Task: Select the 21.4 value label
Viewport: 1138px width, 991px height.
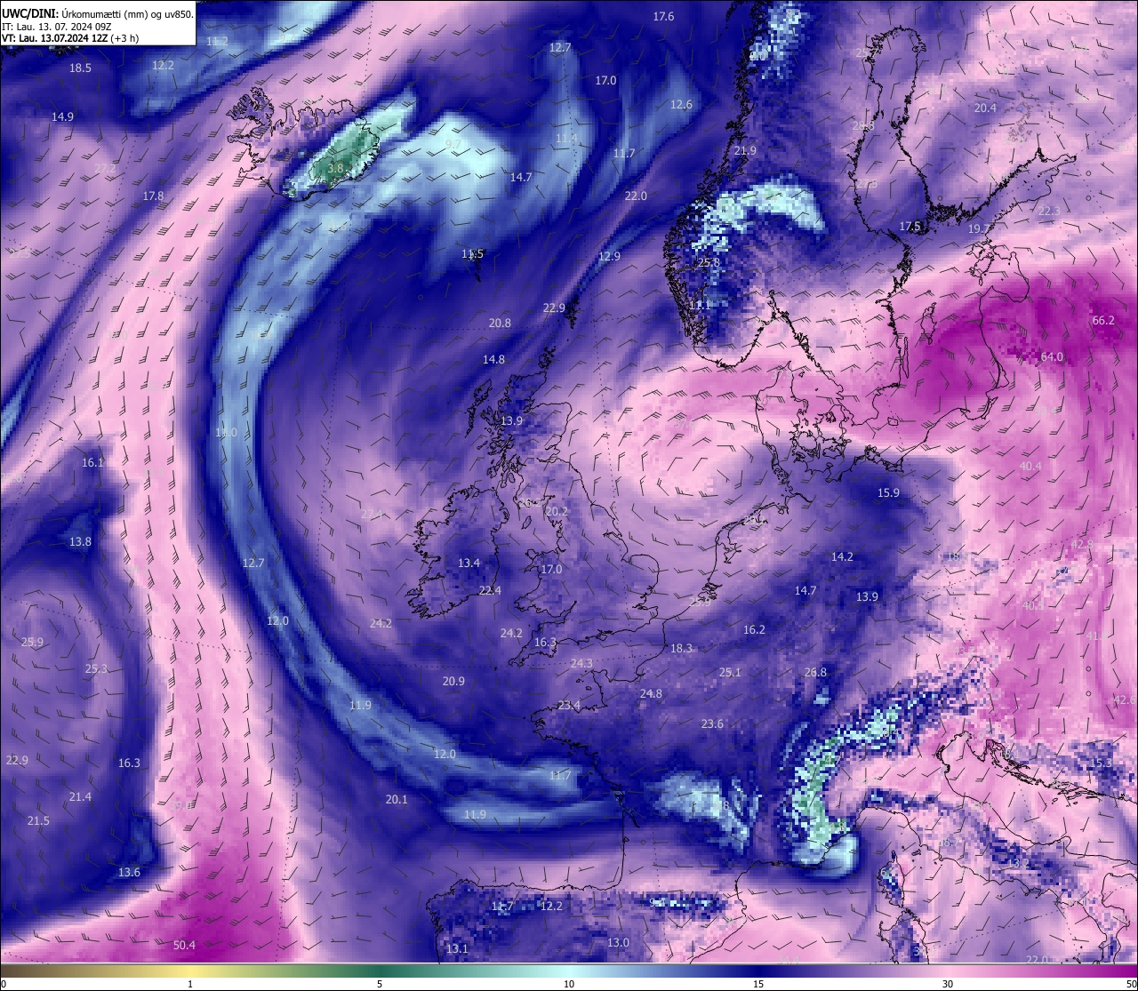Action: pyautogui.click(x=80, y=796)
